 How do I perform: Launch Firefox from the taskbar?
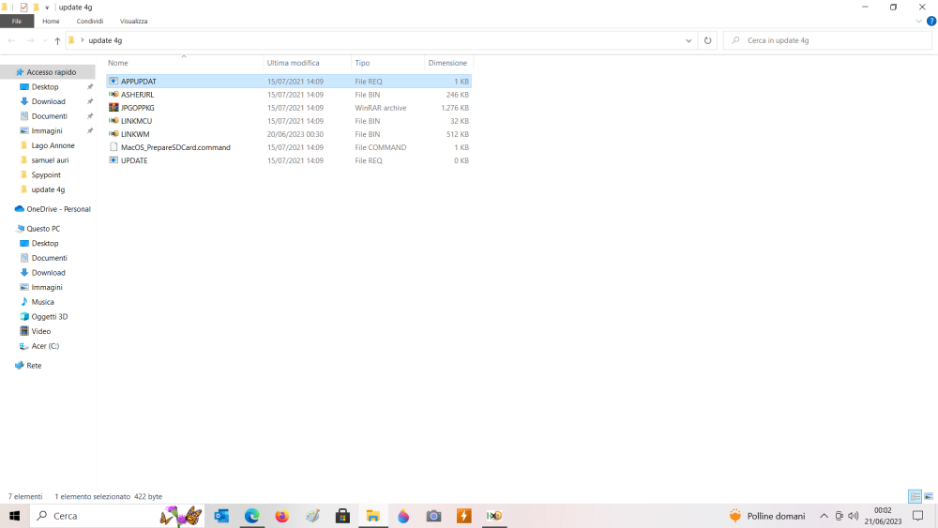[x=281, y=516]
